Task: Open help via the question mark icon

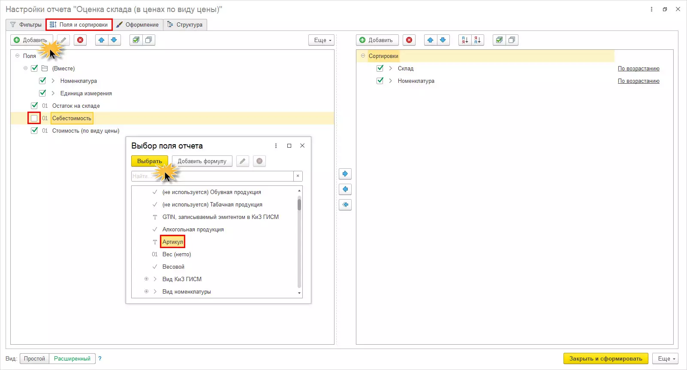Action: [x=100, y=358]
